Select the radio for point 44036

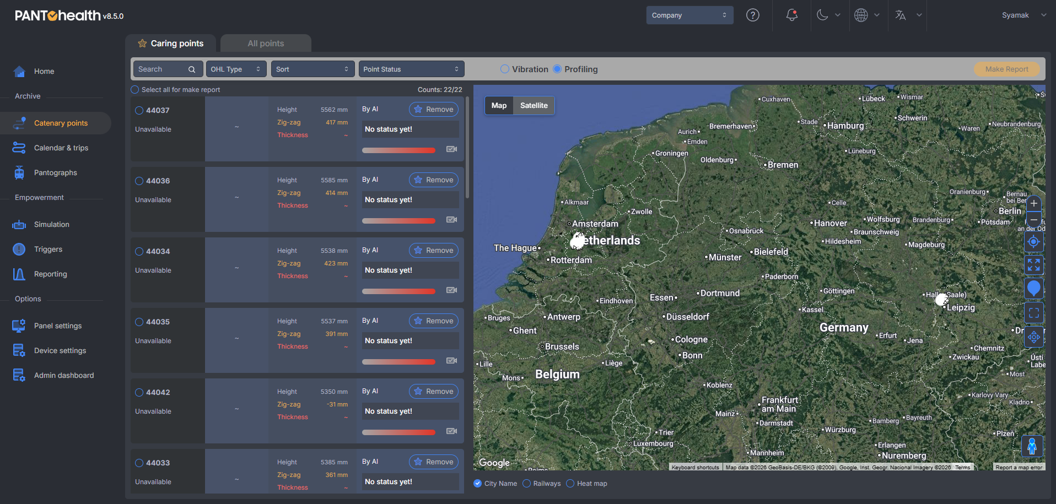(139, 181)
